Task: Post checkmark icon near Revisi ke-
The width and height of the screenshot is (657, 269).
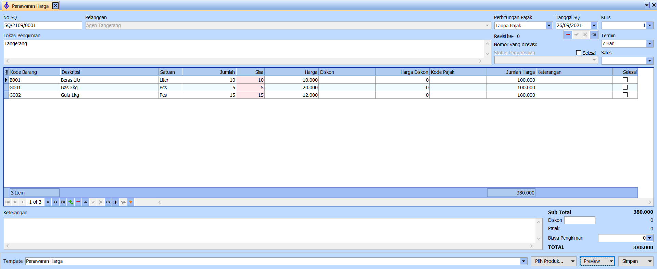Action: (577, 35)
